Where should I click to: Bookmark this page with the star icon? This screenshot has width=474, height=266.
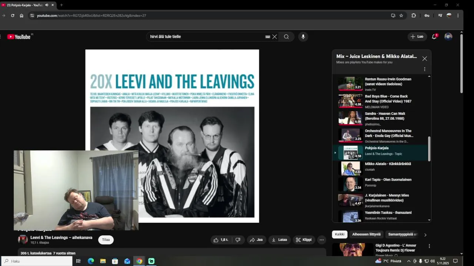(401, 16)
